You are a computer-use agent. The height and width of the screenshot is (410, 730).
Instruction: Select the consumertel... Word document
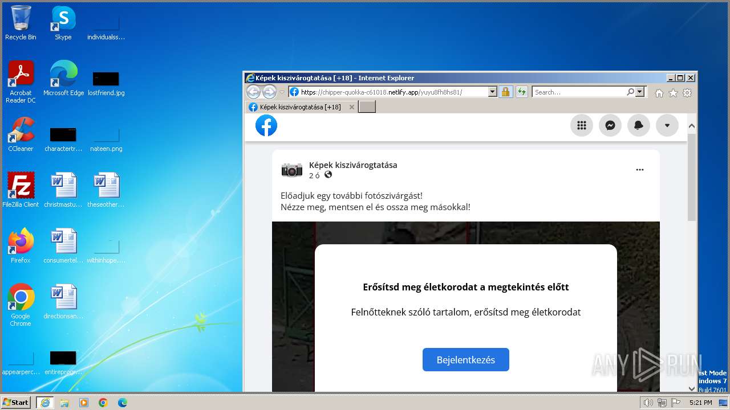63,246
